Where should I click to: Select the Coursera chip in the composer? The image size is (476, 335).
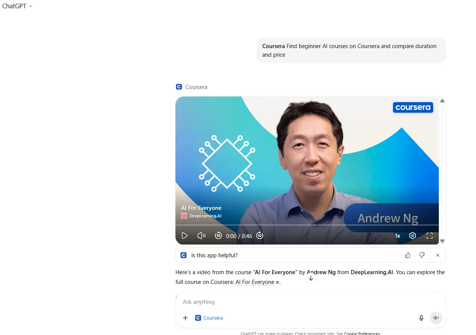click(209, 318)
